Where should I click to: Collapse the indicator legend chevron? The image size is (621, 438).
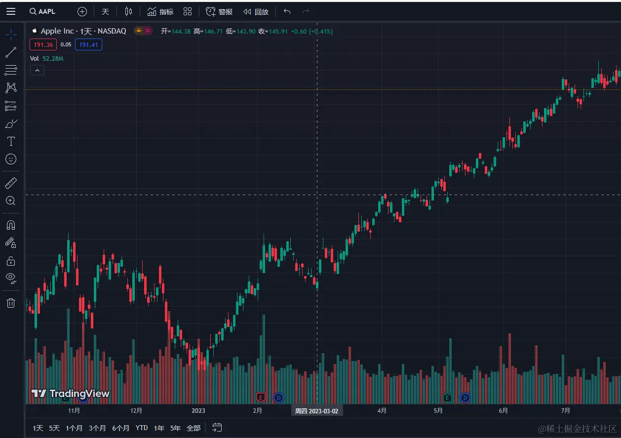pos(37,71)
